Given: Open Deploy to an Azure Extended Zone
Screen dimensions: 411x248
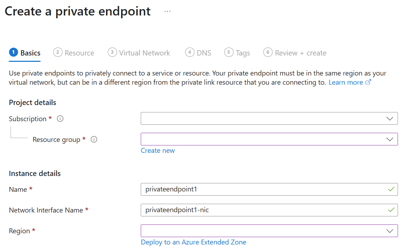Looking at the screenshot, I should click(x=194, y=242).
